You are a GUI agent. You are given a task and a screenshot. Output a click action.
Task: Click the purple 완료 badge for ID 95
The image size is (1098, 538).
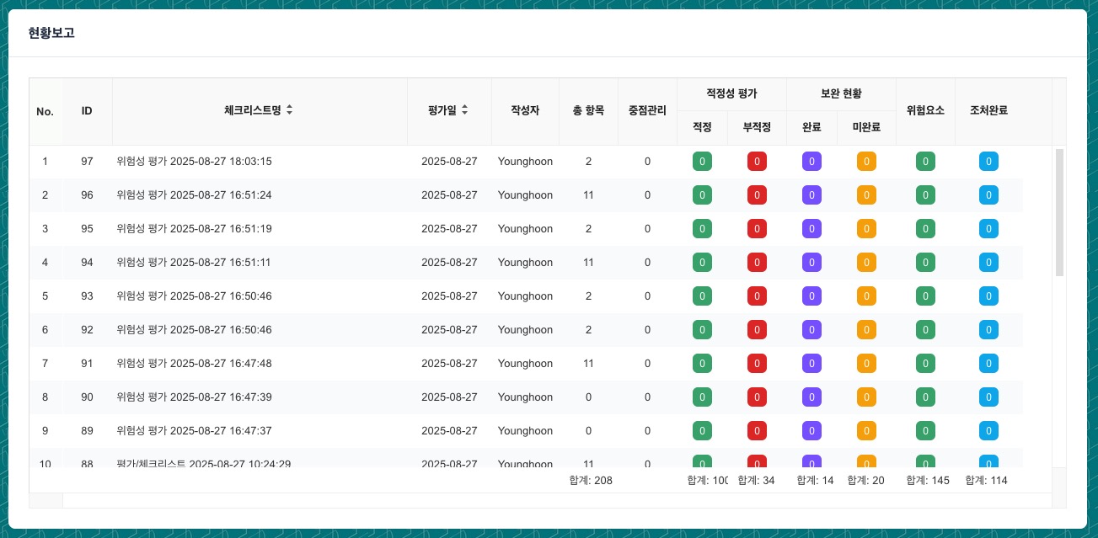[x=811, y=229]
